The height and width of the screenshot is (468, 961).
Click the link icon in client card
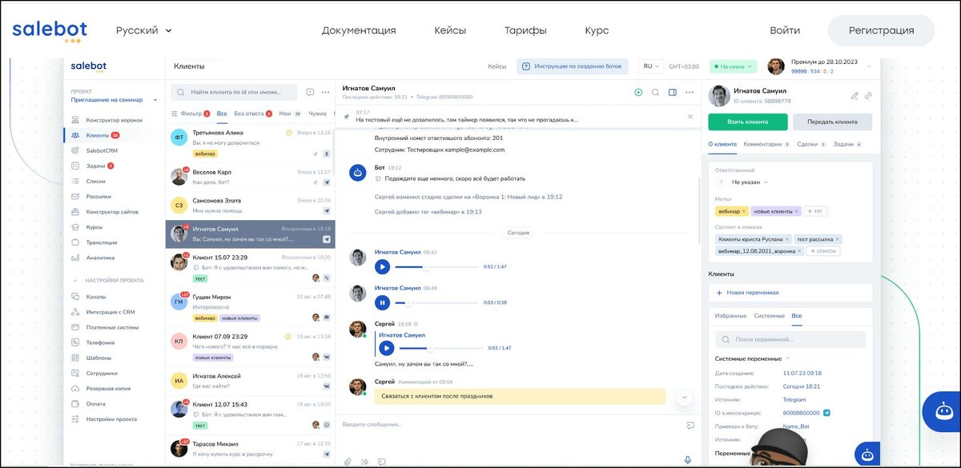(868, 96)
